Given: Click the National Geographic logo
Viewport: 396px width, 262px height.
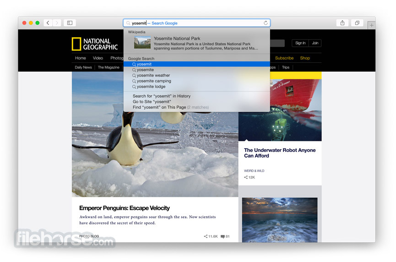Looking at the screenshot, I should [x=95, y=44].
